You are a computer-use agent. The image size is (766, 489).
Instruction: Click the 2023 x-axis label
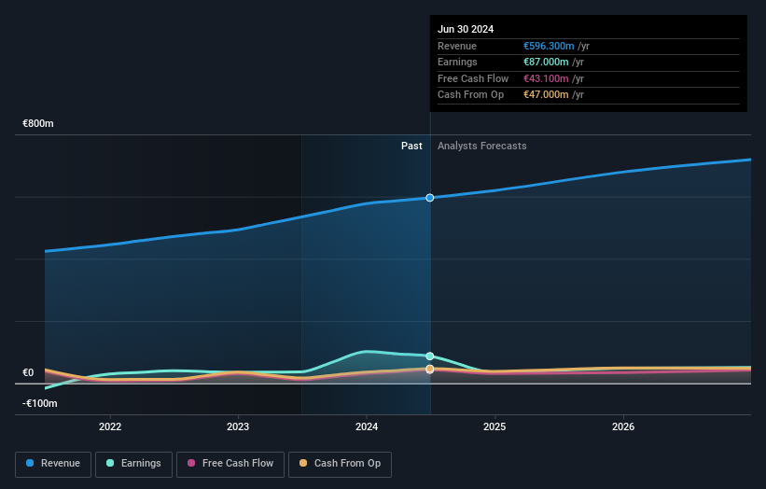click(238, 427)
